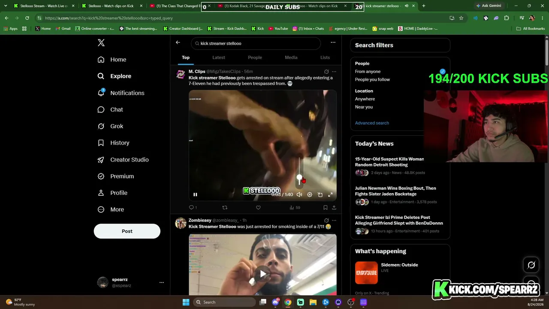
Task: Bookmark the M. Clips post
Action: [x=326, y=208]
